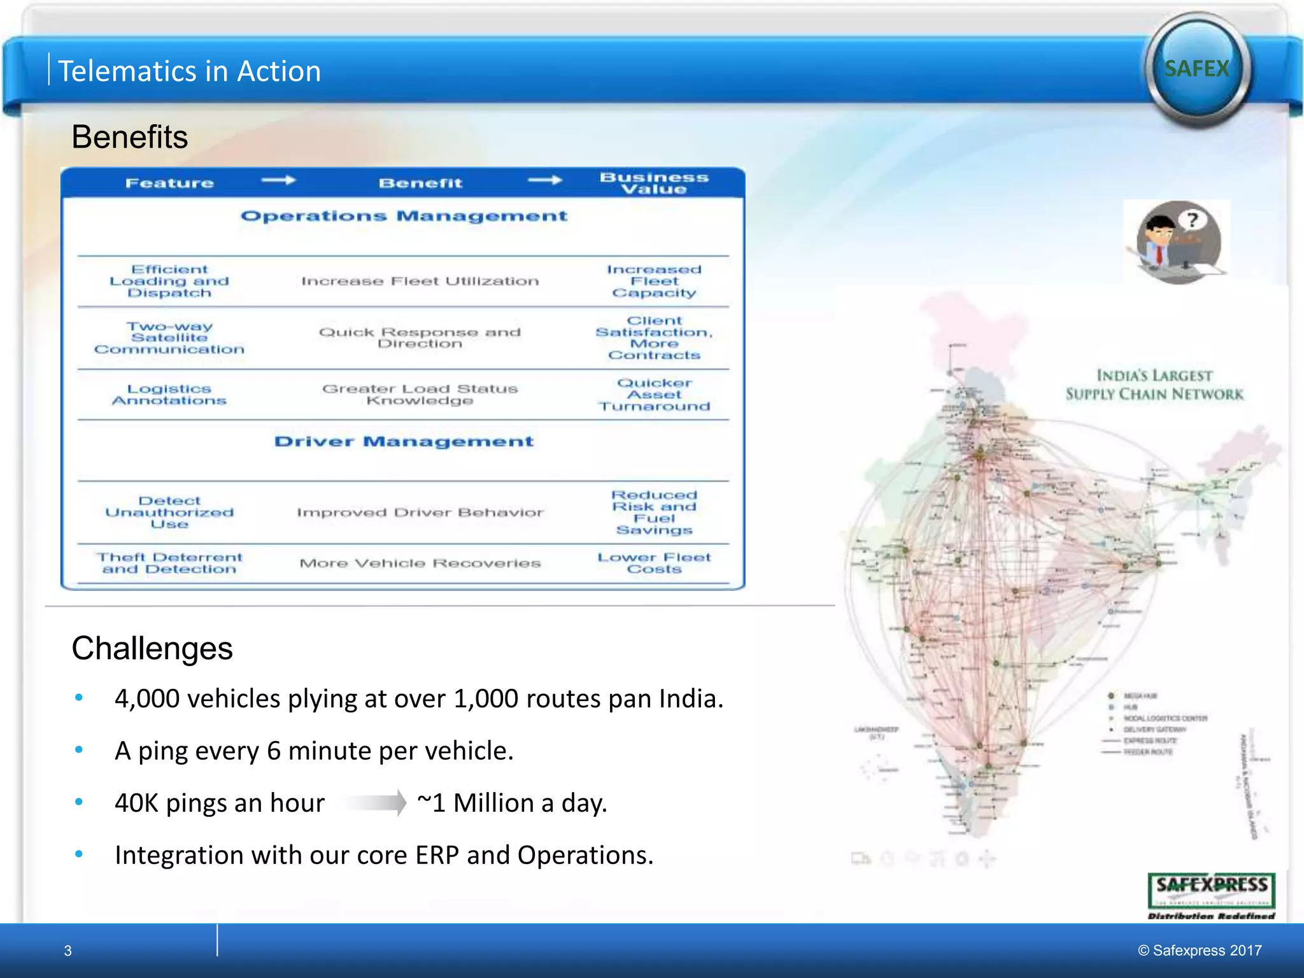This screenshot has width=1304, height=978.
Task: Click the faint crosshair move icon below the map
Action: click(986, 859)
